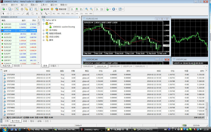The height and width of the screenshot is (132, 211).
Task: Select the trendline drawing tool
Action: 23,13
